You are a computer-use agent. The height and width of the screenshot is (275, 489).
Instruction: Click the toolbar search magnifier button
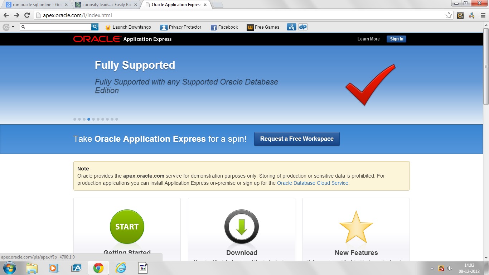pos(95,27)
